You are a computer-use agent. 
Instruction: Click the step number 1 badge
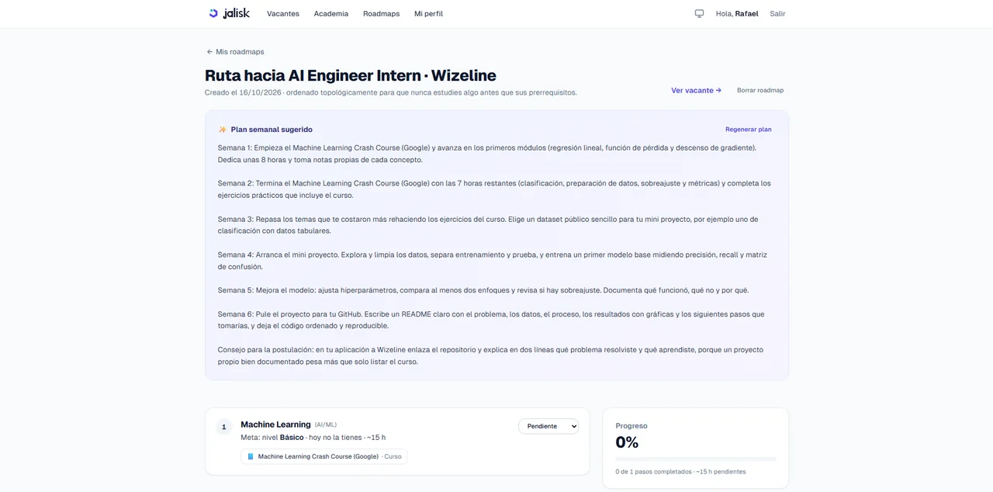tap(223, 427)
